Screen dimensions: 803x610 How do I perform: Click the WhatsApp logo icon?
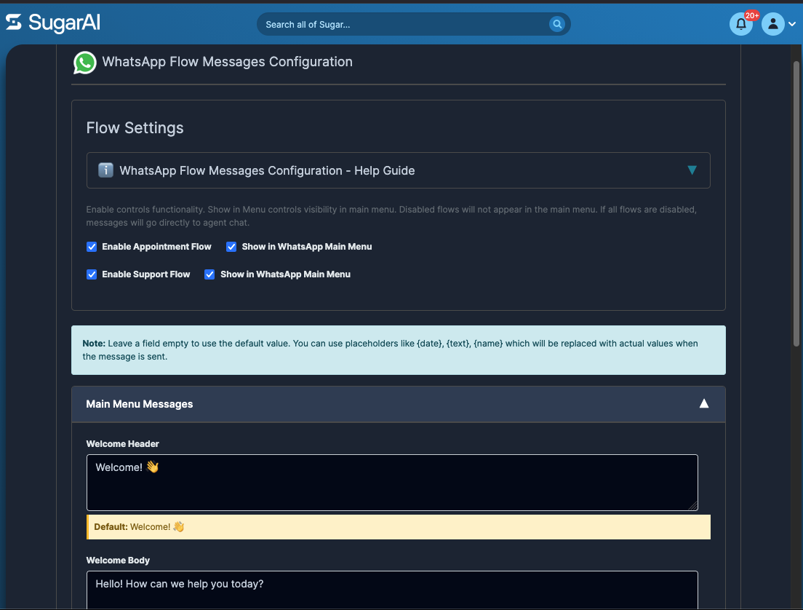(x=84, y=63)
